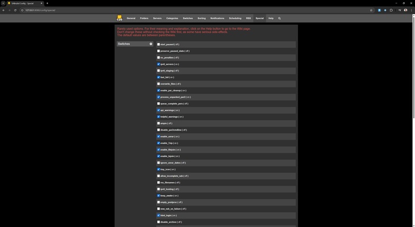Check the rss_filenames checkbox

(x=158, y=183)
